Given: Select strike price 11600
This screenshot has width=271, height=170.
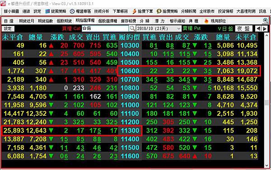Looking at the screenshot, I should pyautogui.click(x=130, y=156).
